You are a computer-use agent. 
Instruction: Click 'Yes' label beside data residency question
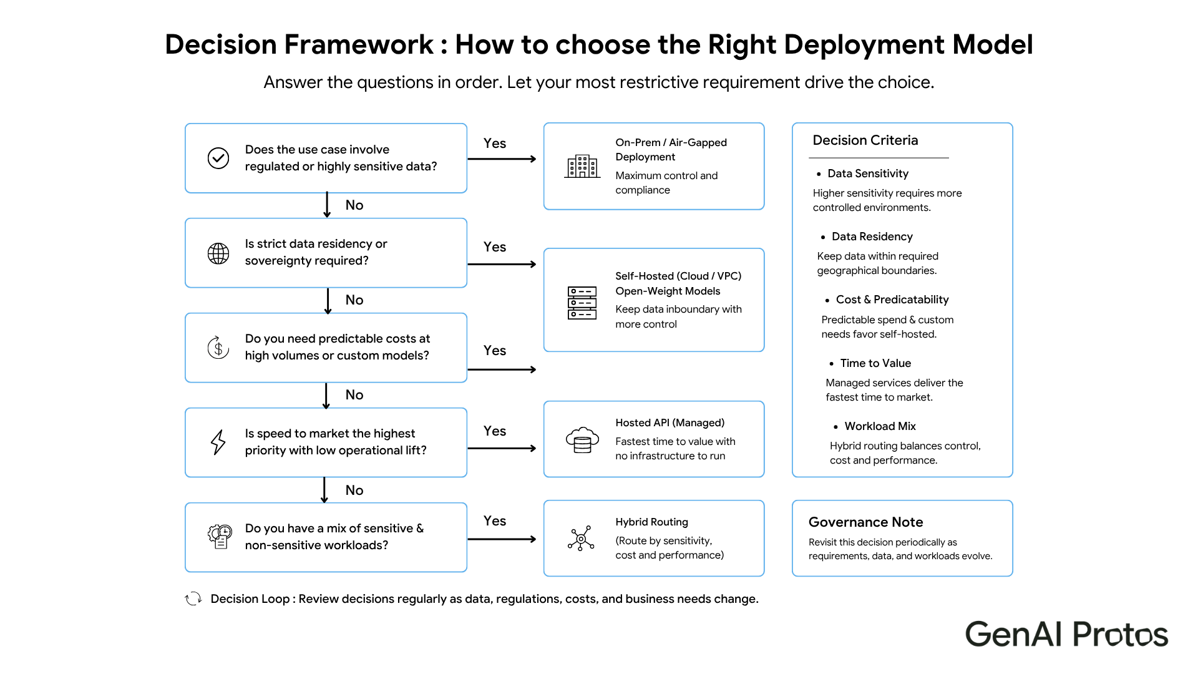pyautogui.click(x=495, y=247)
